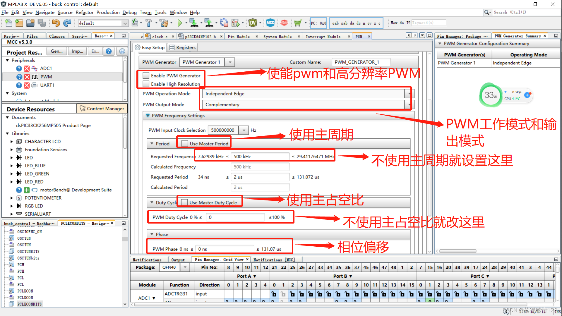
Task: Collapse the PWM Frequency Settings section
Action: (148, 116)
